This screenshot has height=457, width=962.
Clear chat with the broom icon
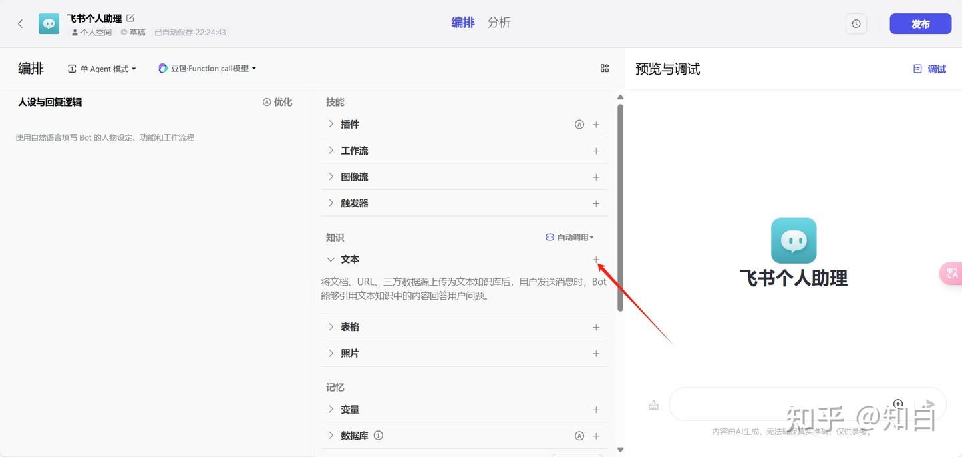coord(653,405)
